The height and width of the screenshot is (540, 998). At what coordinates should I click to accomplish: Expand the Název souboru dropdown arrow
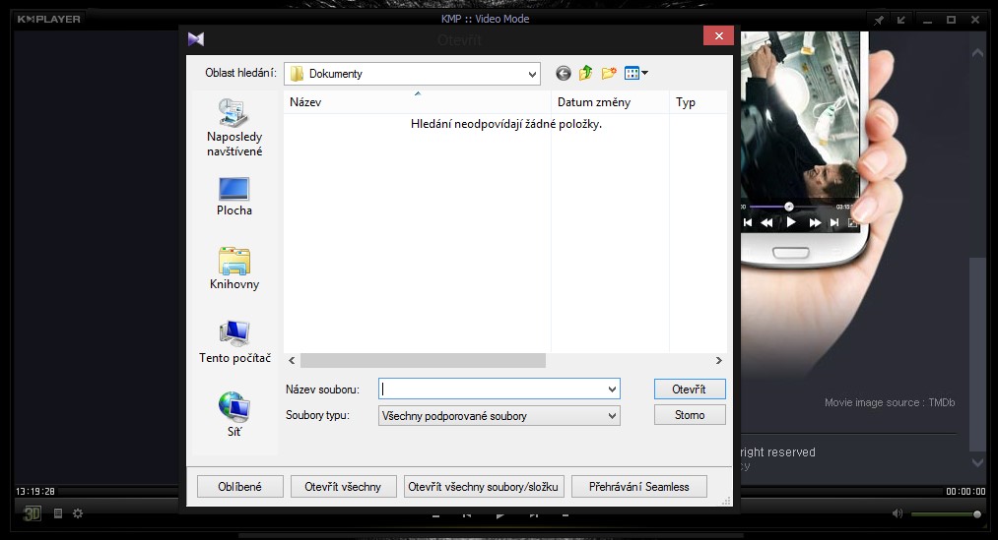tap(612, 390)
